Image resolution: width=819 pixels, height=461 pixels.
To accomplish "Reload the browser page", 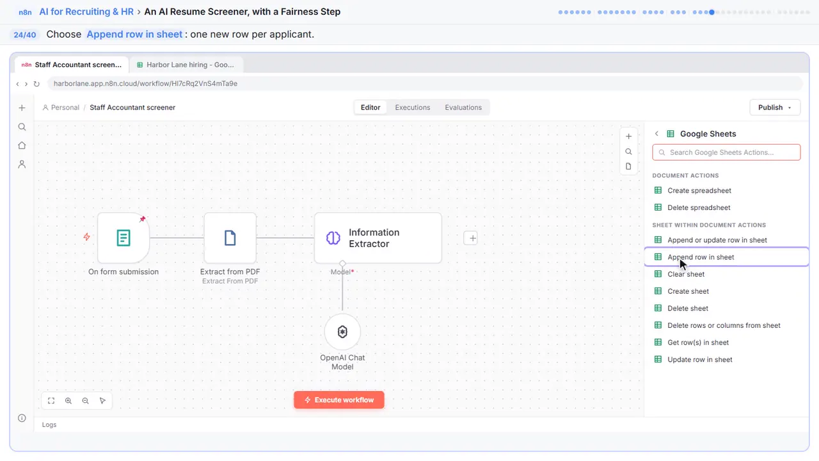I will (36, 84).
